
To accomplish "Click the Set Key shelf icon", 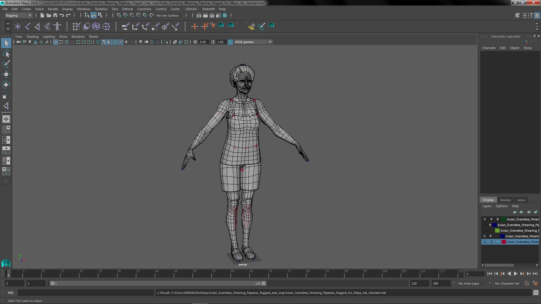I will [x=194, y=27].
